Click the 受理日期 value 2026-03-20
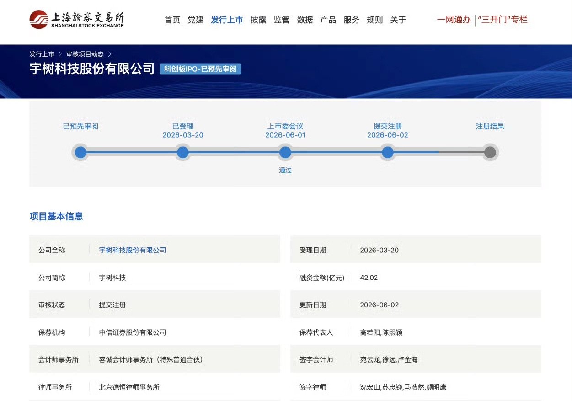572x401 pixels. (x=380, y=250)
